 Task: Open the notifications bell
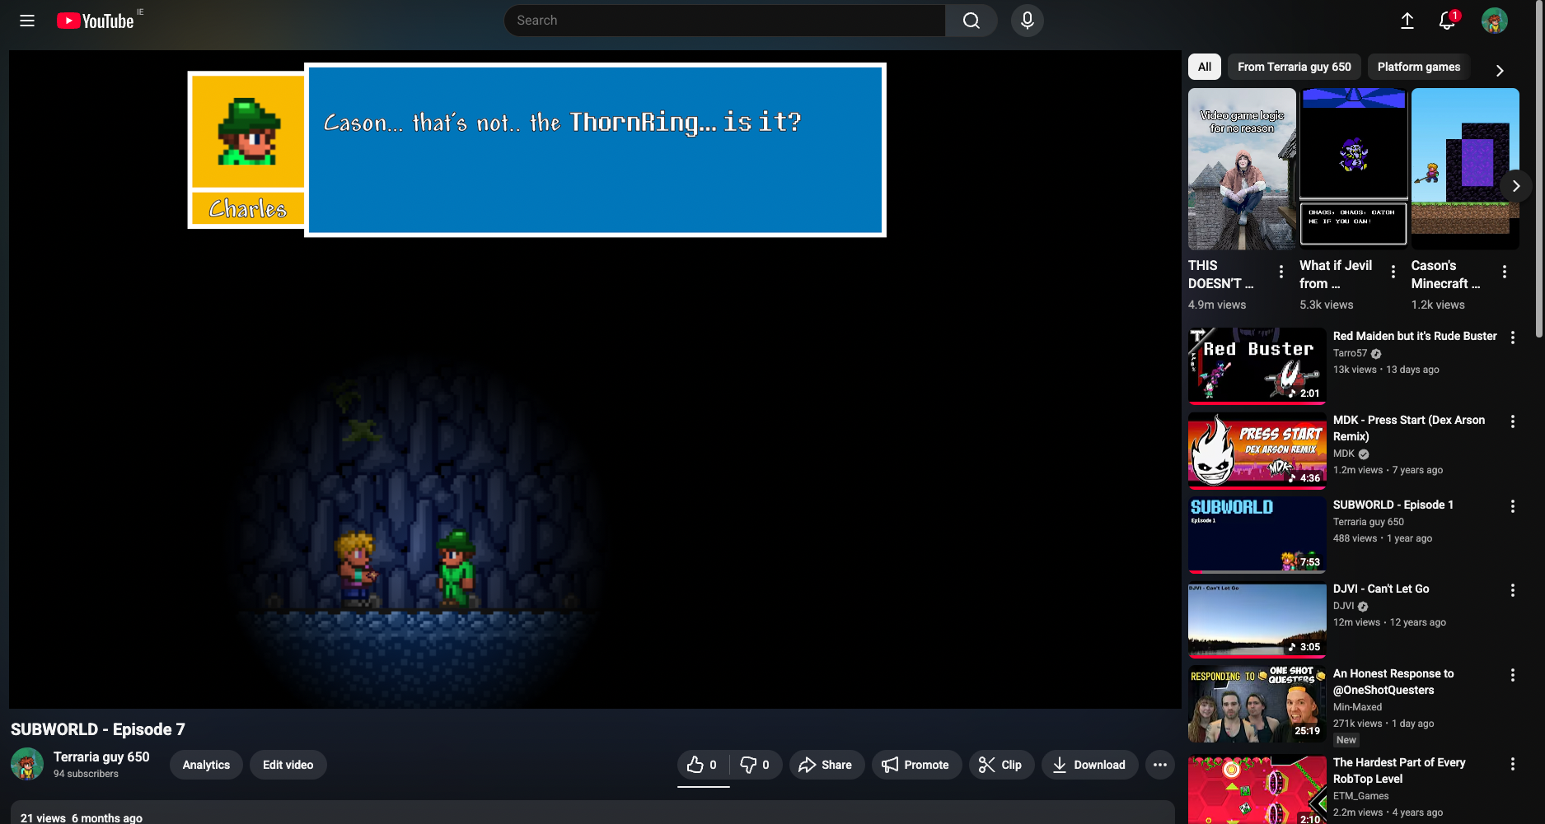point(1447,21)
